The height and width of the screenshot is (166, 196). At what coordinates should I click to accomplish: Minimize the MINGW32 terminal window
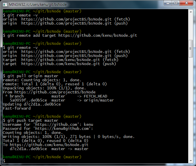coord(168,3)
